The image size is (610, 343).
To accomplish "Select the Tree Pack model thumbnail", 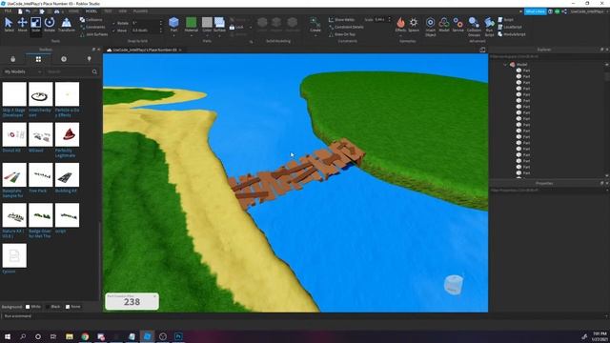I will [40, 175].
